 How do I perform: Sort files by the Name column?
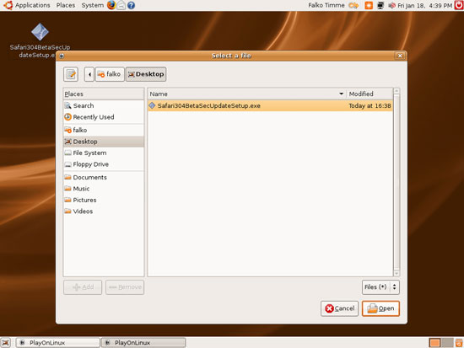(x=247, y=94)
